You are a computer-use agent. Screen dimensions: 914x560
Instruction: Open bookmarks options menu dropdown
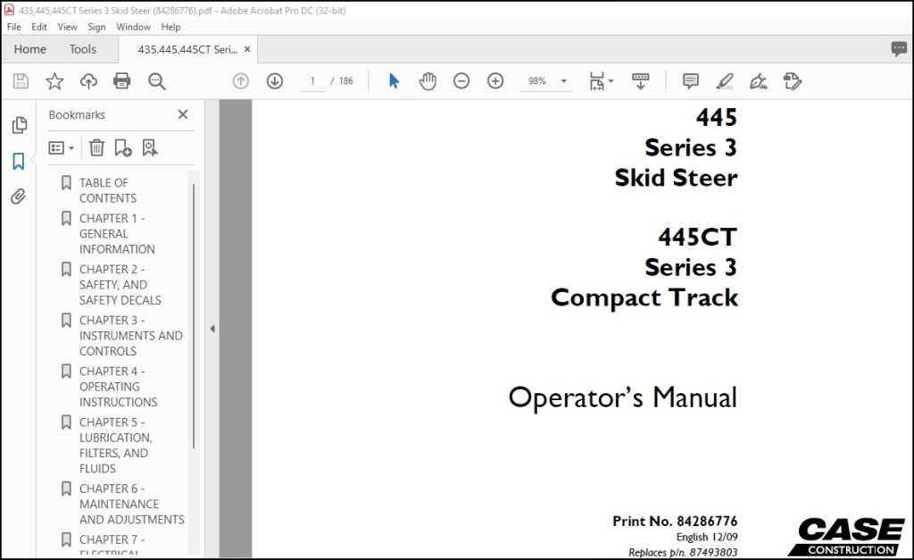pos(62,148)
